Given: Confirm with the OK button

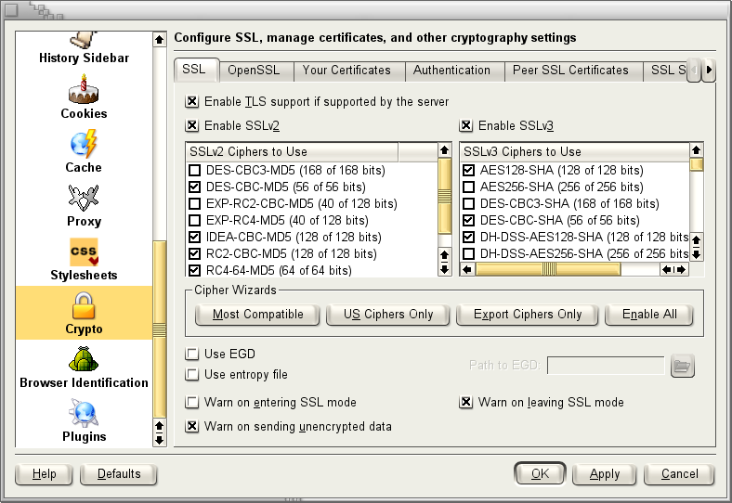Looking at the screenshot, I should tap(540, 474).
